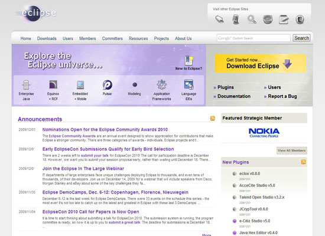
Task: Open the magnifying glass Eclipse site icon
Action: pyautogui.click(x=252, y=19)
